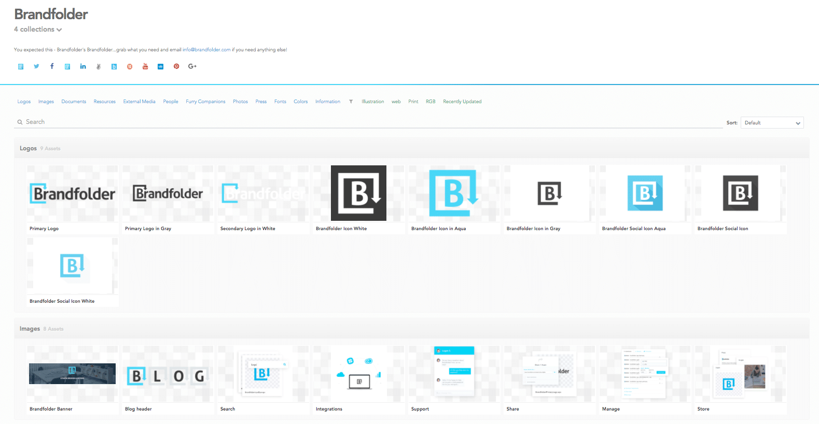Image resolution: width=819 pixels, height=424 pixels.
Task: Expand the '4 collections' dropdown
Action: click(38, 30)
